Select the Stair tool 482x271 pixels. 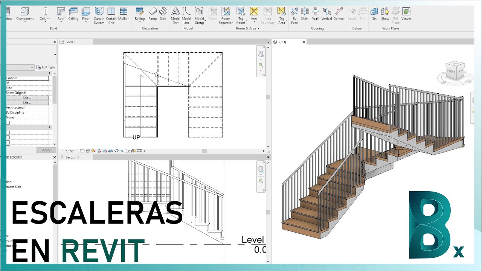[163, 14]
